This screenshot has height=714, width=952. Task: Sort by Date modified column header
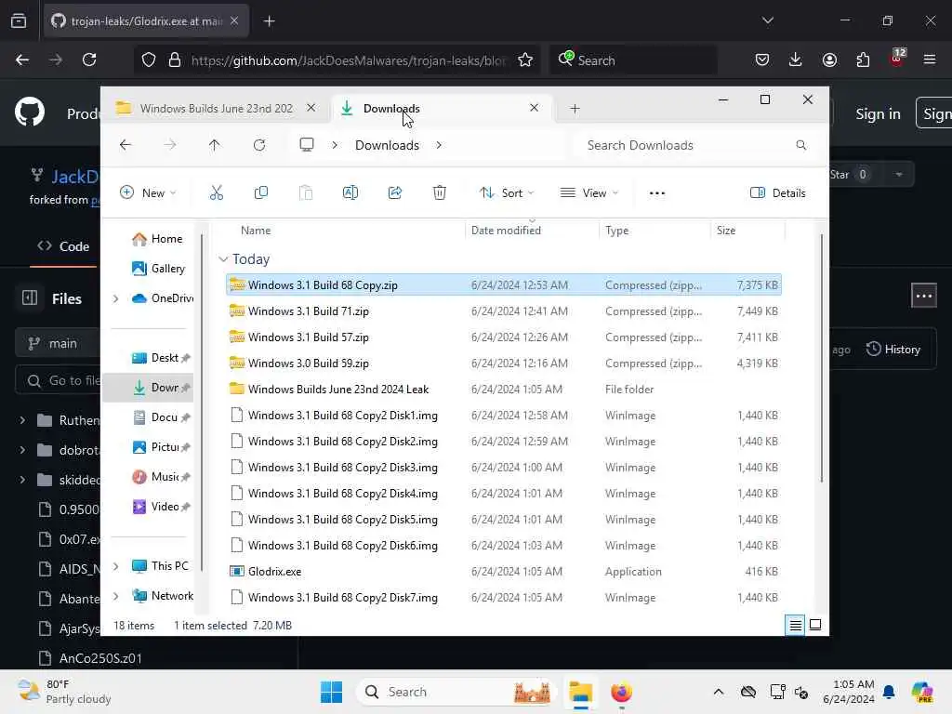(506, 231)
